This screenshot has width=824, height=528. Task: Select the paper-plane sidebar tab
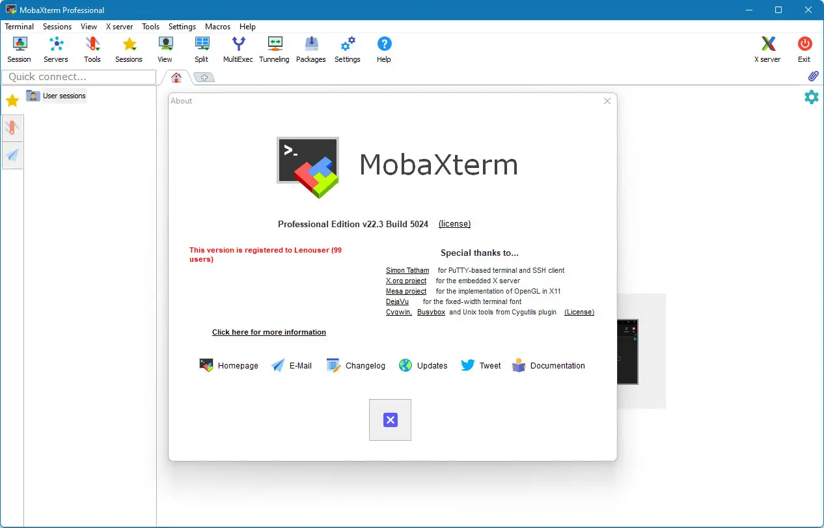coord(12,155)
